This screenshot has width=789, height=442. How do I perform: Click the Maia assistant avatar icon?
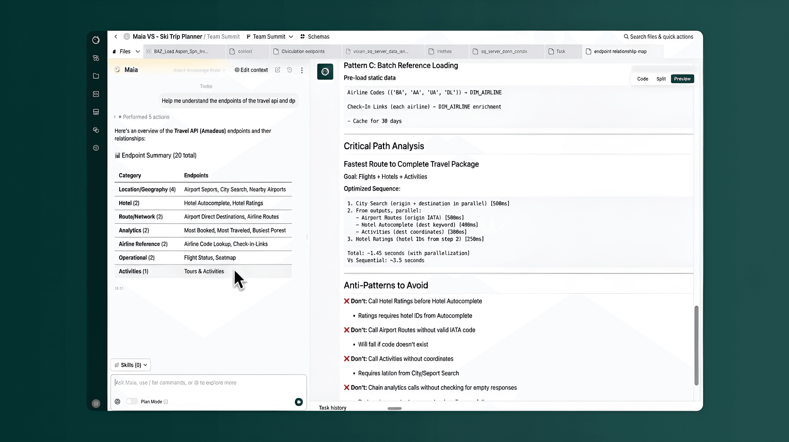pyautogui.click(x=117, y=70)
